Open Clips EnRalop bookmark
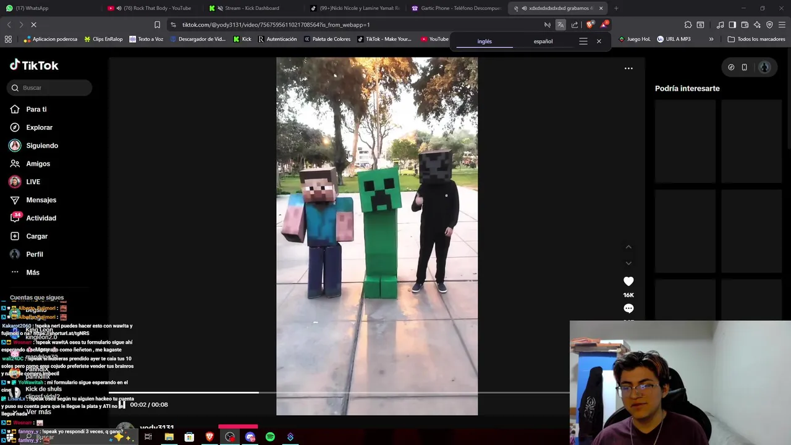The image size is (791, 445). [103, 39]
